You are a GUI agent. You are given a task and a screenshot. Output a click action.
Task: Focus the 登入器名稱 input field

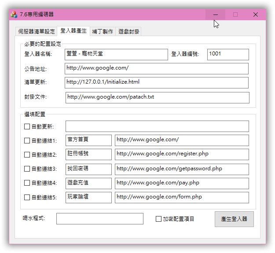pos(116,55)
